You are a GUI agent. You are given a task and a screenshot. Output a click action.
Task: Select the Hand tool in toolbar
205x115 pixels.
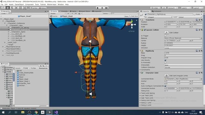pos(3,8)
